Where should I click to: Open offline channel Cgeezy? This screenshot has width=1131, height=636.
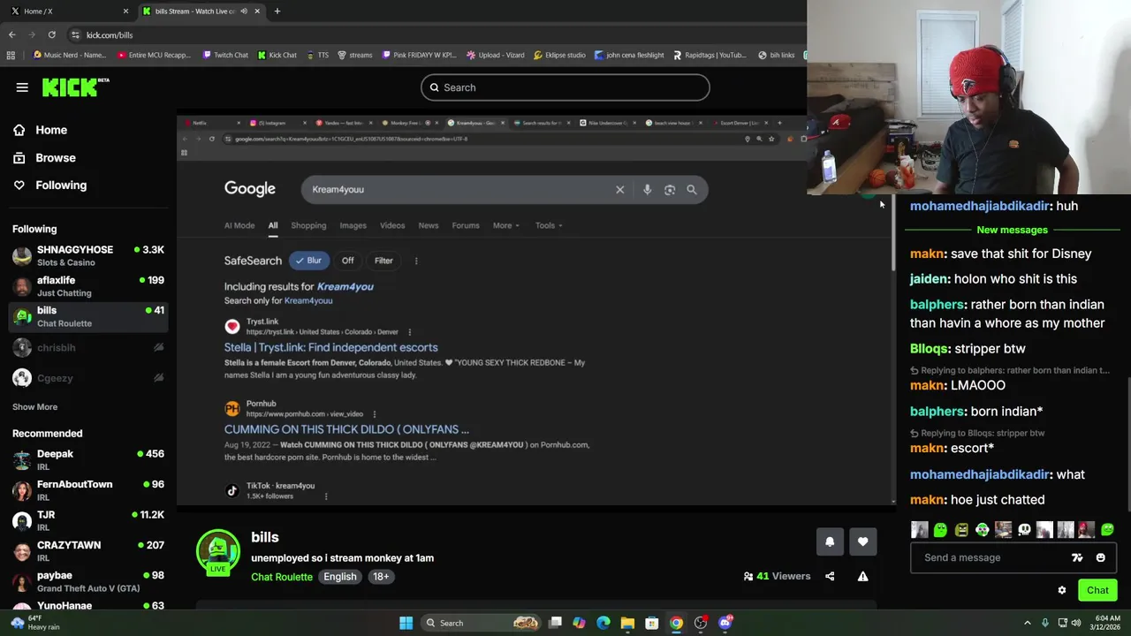[x=88, y=378]
